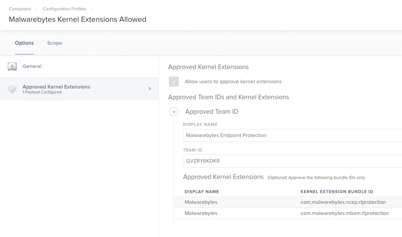Click Malwarebytes name in ncep.rtprotection row
This screenshot has height=237, width=402.
pyautogui.click(x=201, y=202)
